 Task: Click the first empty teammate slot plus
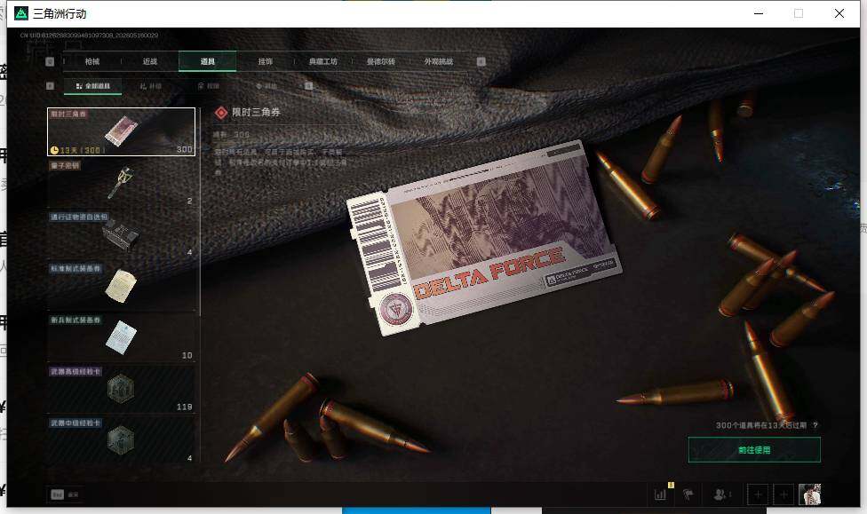coord(758,494)
